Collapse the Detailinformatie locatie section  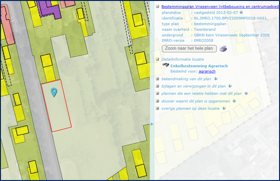click(157, 59)
